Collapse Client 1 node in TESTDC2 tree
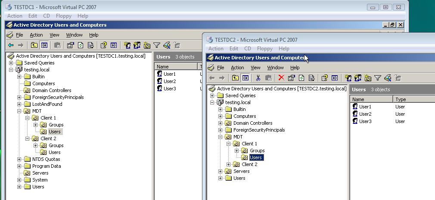 coord(229,144)
